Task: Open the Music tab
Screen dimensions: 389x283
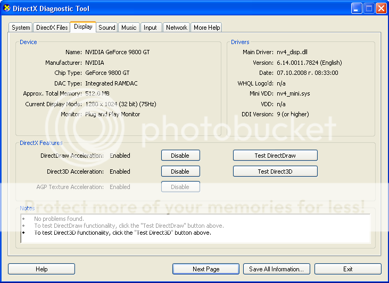Action: (129, 28)
